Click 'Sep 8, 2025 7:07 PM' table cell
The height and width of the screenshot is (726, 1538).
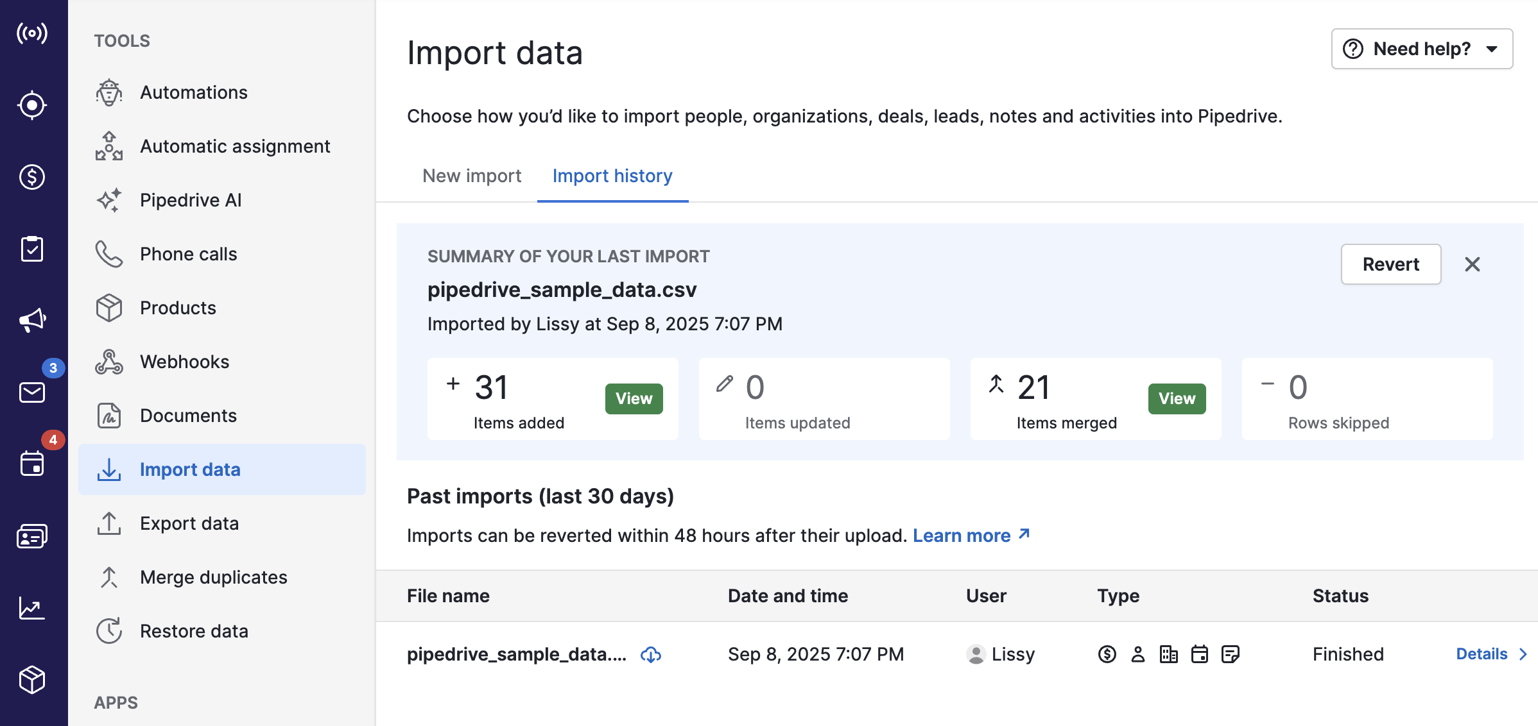tap(816, 654)
